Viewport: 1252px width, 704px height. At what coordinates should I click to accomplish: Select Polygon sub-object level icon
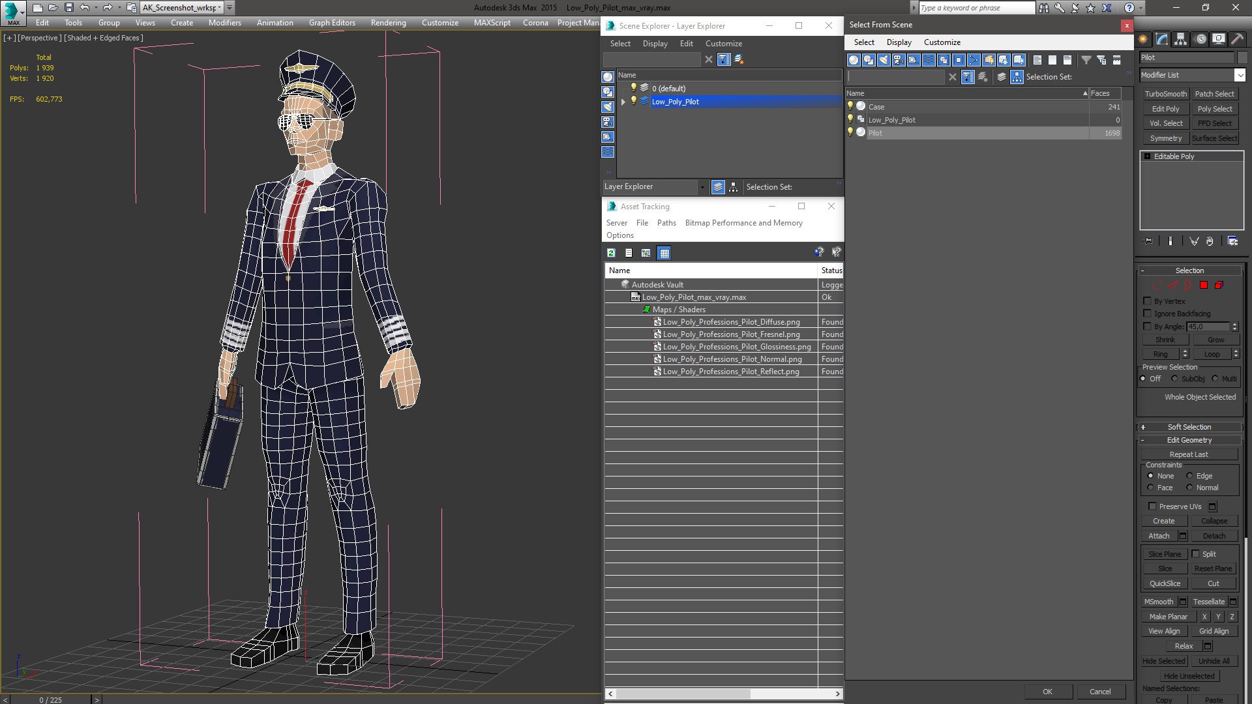[1204, 285]
